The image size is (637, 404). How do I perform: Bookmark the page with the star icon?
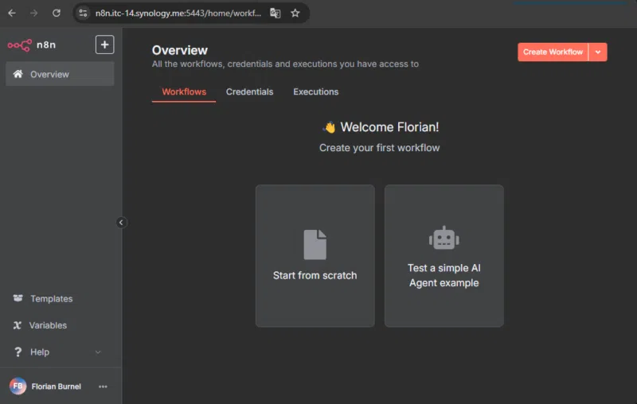pyautogui.click(x=295, y=14)
